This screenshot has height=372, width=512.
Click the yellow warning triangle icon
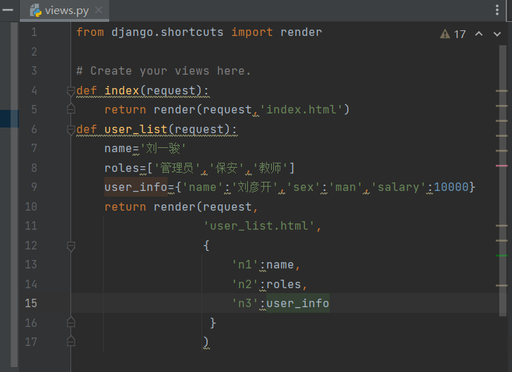point(445,34)
